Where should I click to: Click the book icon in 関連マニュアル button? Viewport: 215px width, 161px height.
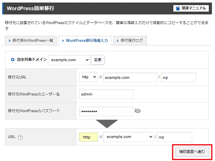[178, 8]
